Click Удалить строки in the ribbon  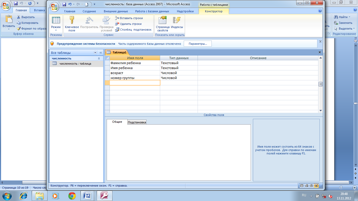pos(128,24)
